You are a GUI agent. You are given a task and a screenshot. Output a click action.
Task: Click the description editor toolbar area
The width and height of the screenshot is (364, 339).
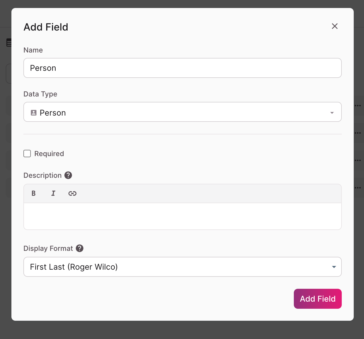(200, 193)
